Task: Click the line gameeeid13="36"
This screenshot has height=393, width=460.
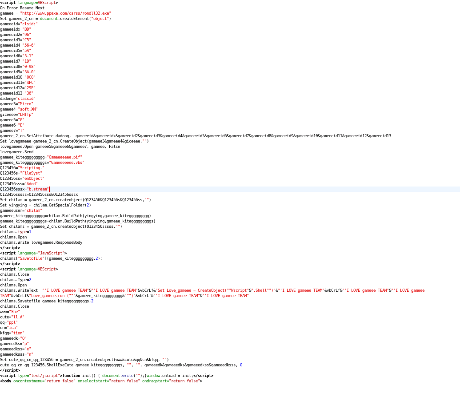Action: (x=17, y=93)
